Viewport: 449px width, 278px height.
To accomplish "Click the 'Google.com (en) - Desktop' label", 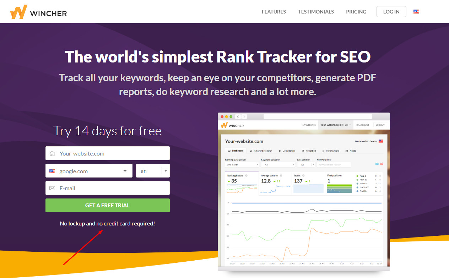I will coord(366,141).
